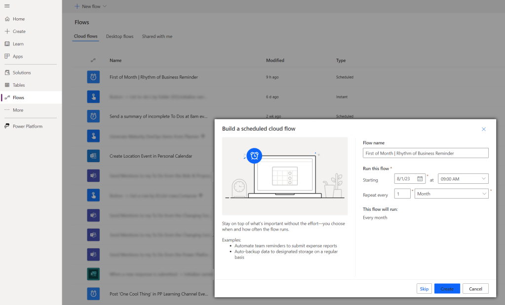Viewport: 505px width, 305px height.
Task: Click the Power Platform icon
Action: [x=7, y=126]
